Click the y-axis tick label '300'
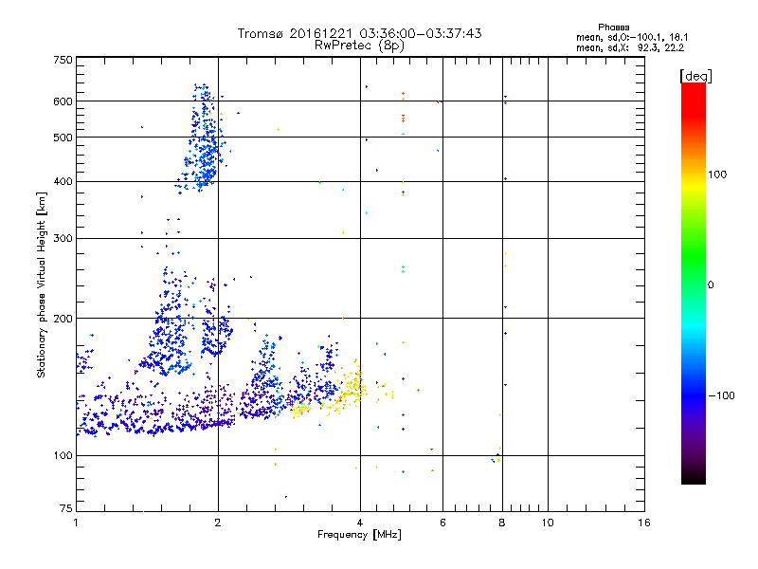The height and width of the screenshot is (569, 758). point(63,238)
